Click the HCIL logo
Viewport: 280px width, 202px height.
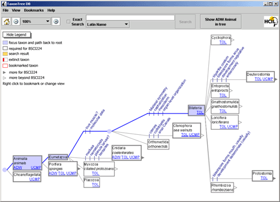click(x=271, y=22)
